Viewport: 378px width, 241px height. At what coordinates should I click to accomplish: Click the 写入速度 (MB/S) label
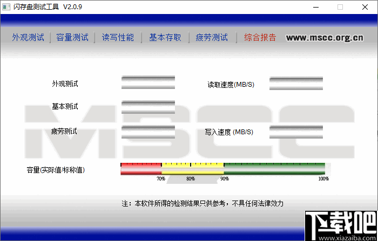coord(229,132)
